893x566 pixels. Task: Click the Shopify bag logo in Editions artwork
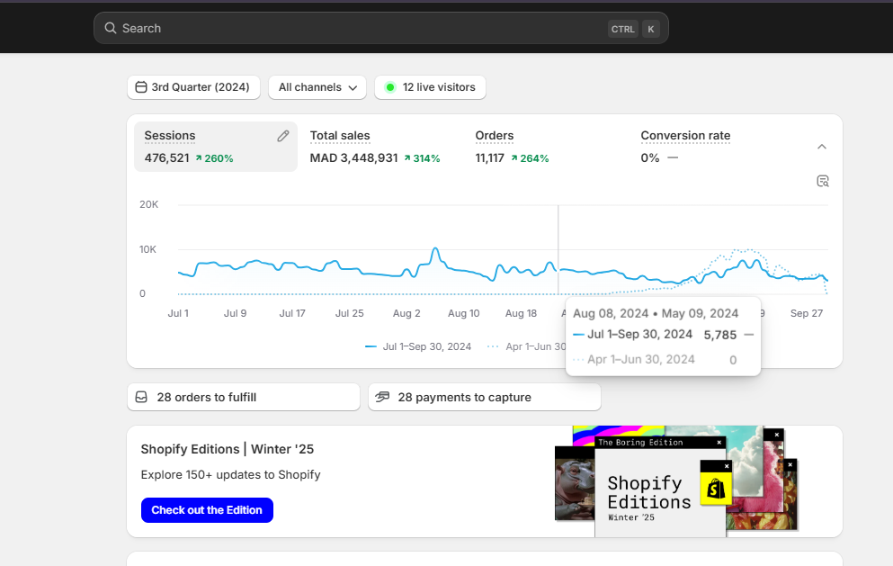(716, 489)
